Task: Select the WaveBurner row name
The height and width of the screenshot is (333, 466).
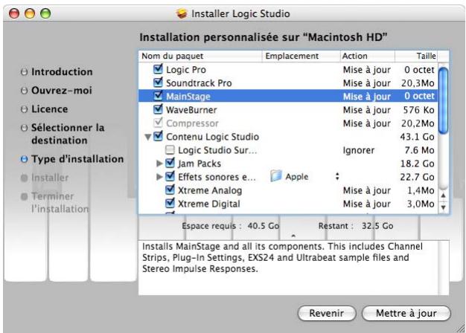Action: [x=191, y=110]
